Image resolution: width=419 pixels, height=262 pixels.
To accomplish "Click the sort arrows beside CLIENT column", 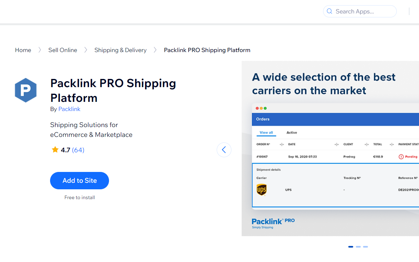I will 366,144.
